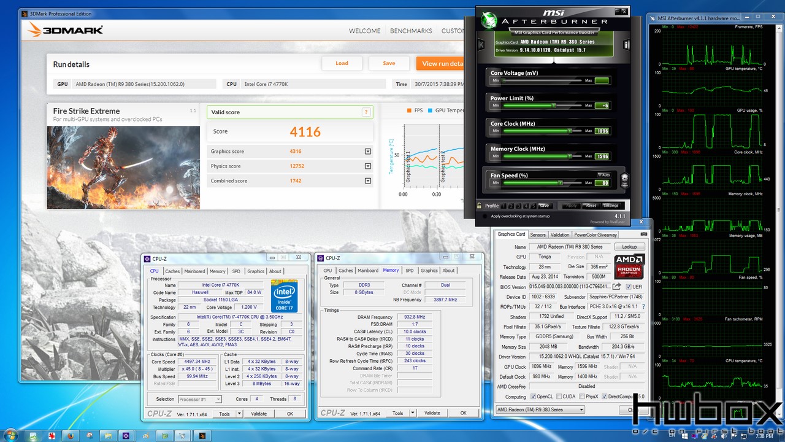
Task: Go to WELCOME in 3DMark
Action: tap(365, 31)
